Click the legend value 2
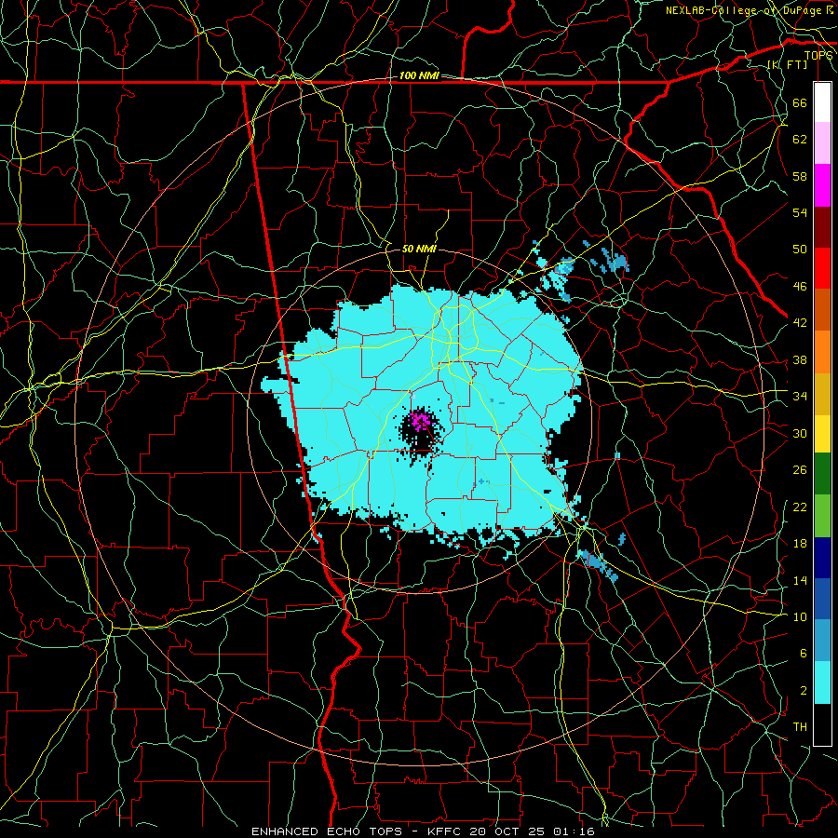 coord(804,691)
